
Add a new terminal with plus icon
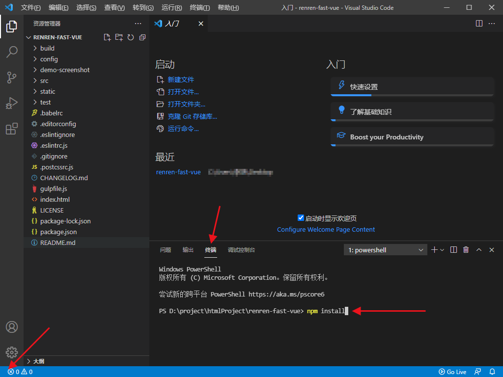click(434, 250)
